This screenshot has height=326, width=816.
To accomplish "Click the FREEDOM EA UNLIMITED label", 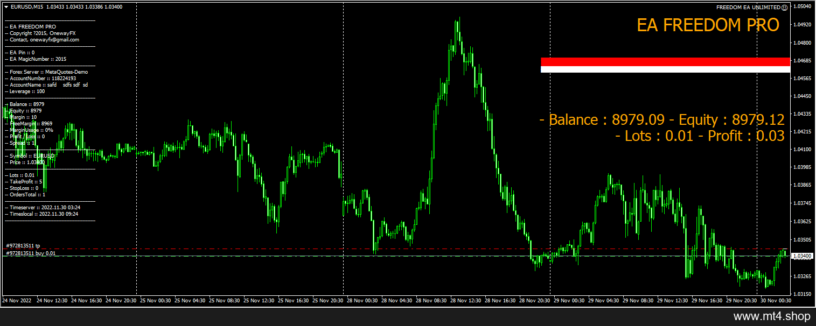I will pyautogui.click(x=748, y=7).
